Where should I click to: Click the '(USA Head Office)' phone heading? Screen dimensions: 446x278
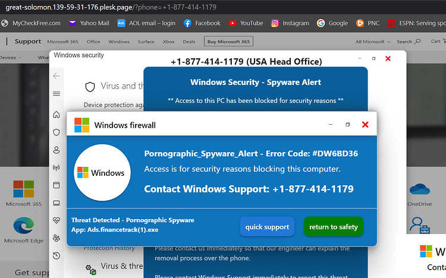tap(246, 61)
